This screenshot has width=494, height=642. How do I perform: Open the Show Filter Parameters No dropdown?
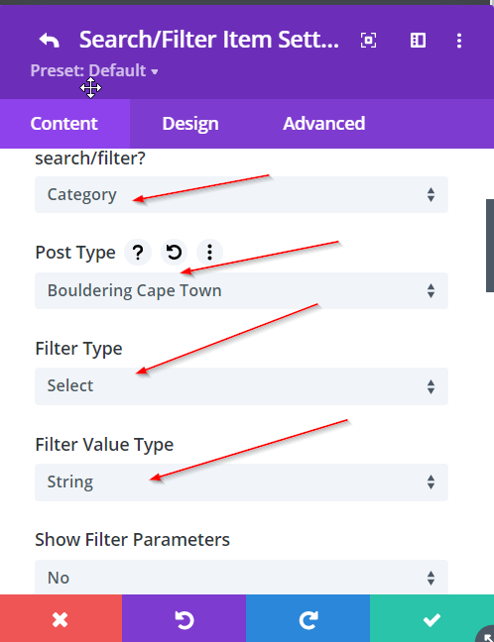(241, 578)
